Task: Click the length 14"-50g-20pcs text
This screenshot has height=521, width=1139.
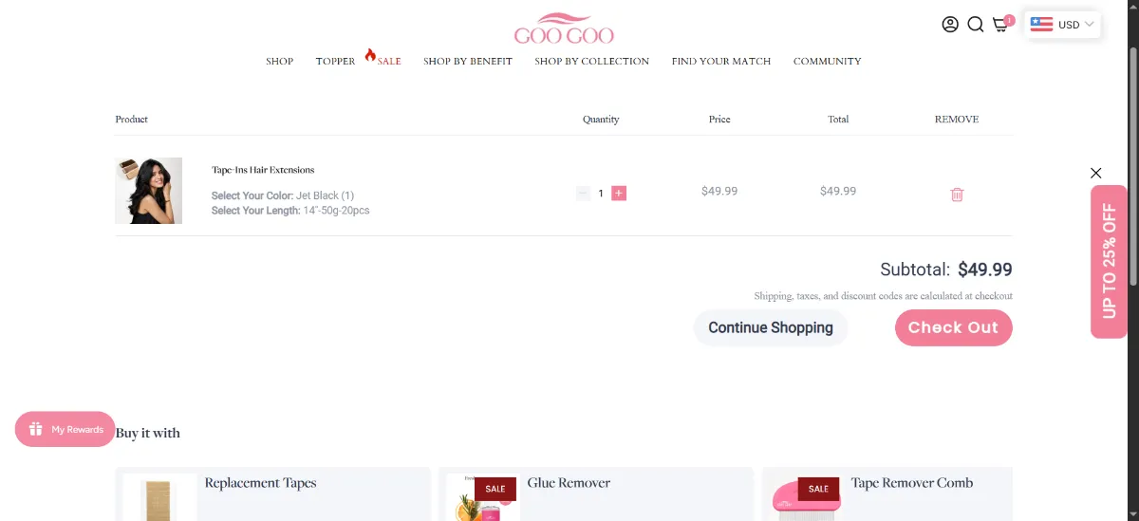Action: 336,211
